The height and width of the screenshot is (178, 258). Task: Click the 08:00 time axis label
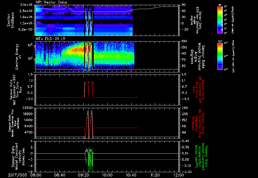coord(36,175)
